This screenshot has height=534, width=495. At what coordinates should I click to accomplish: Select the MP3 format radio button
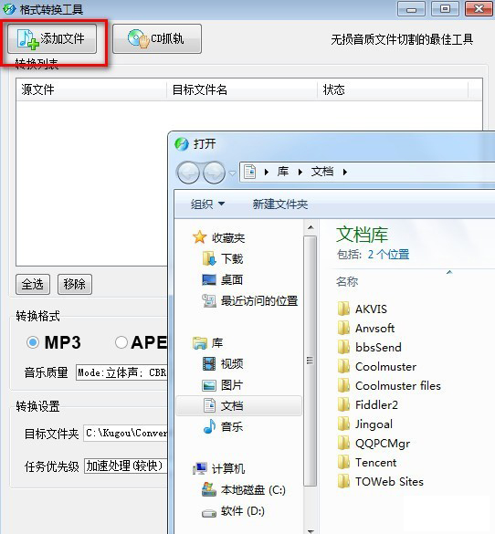point(33,342)
